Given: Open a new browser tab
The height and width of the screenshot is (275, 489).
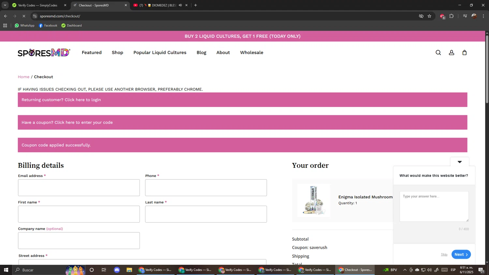Looking at the screenshot, I should click(196, 5).
